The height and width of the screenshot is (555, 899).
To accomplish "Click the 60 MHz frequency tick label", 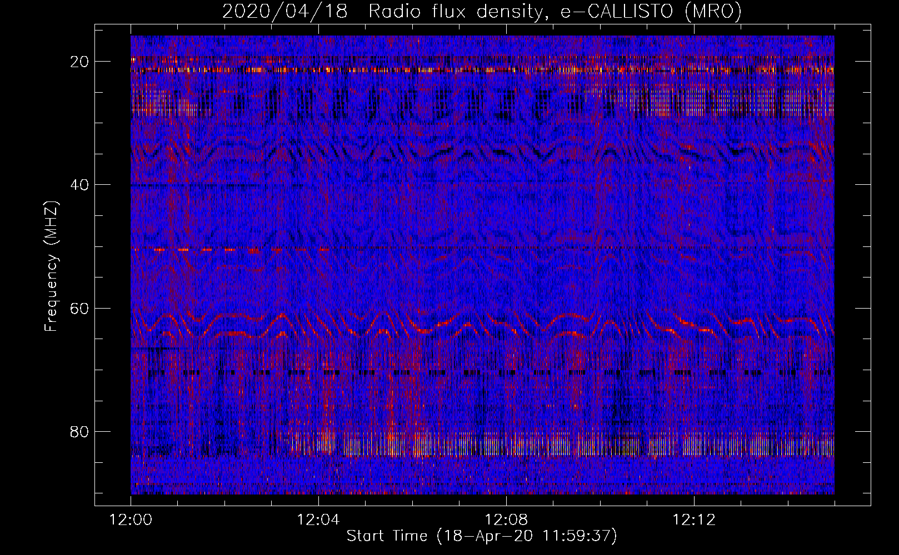I will point(80,309).
